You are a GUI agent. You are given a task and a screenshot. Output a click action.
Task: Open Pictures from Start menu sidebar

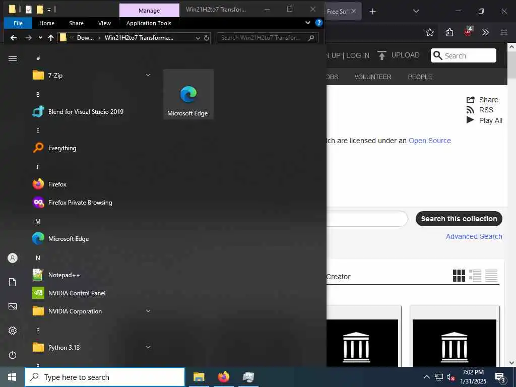[x=13, y=307]
